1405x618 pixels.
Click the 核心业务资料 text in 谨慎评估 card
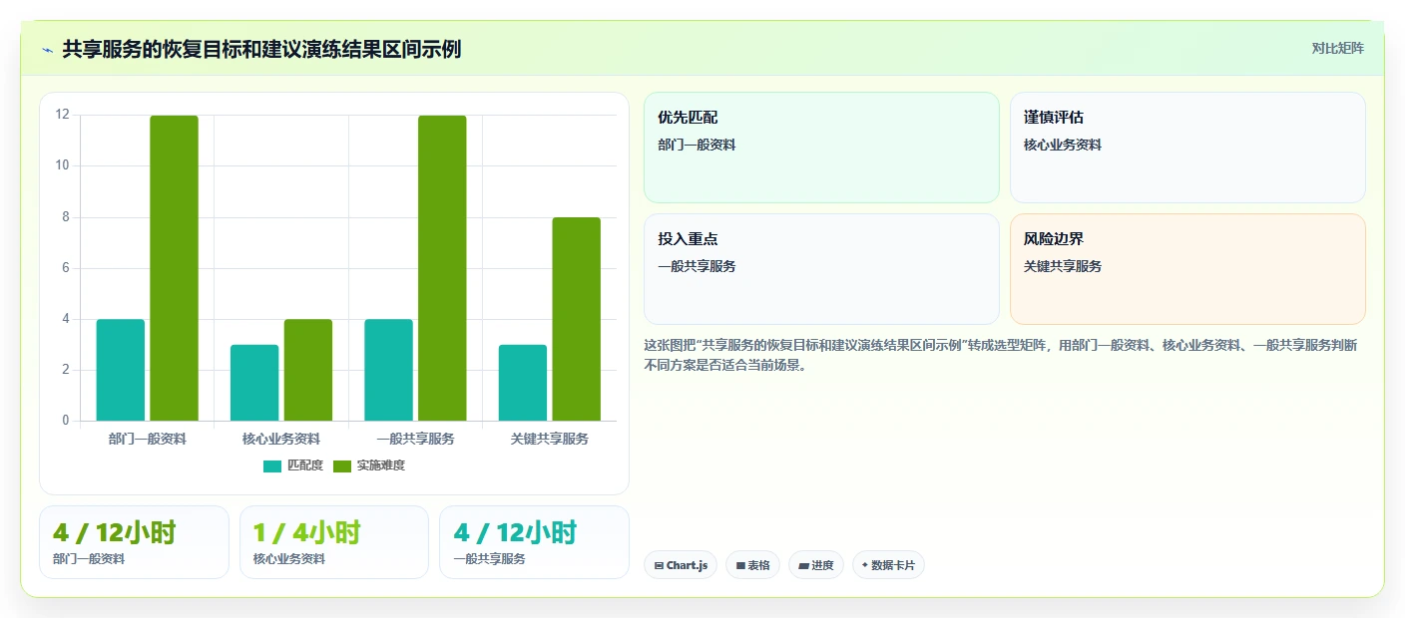coord(1063,145)
